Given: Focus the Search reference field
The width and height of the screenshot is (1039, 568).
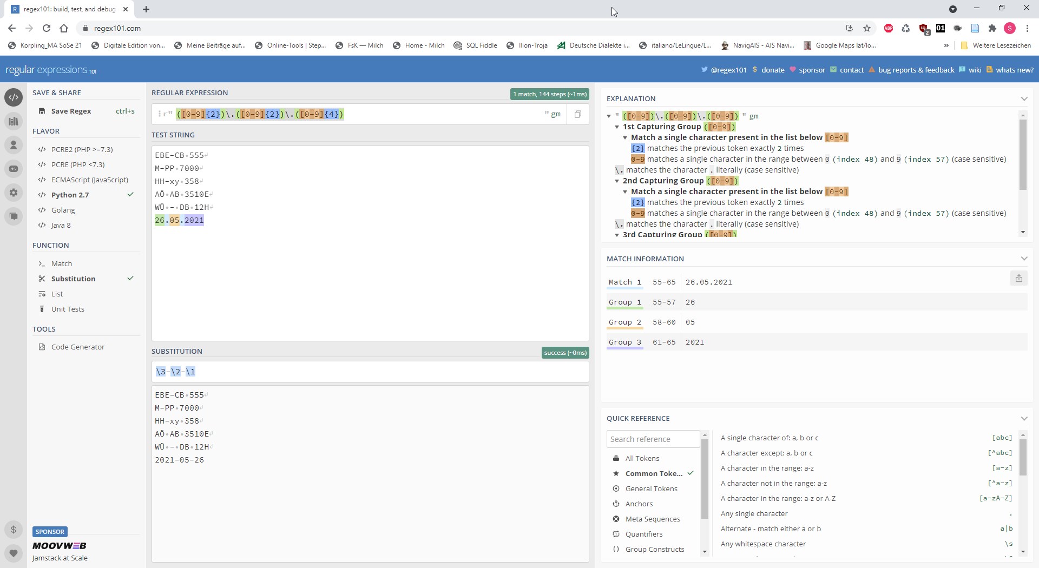Looking at the screenshot, I should [x=653, y=439].
